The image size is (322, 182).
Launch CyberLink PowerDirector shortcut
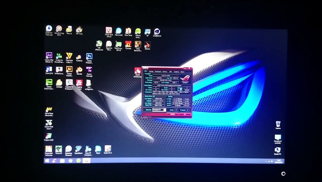[59, 58]
